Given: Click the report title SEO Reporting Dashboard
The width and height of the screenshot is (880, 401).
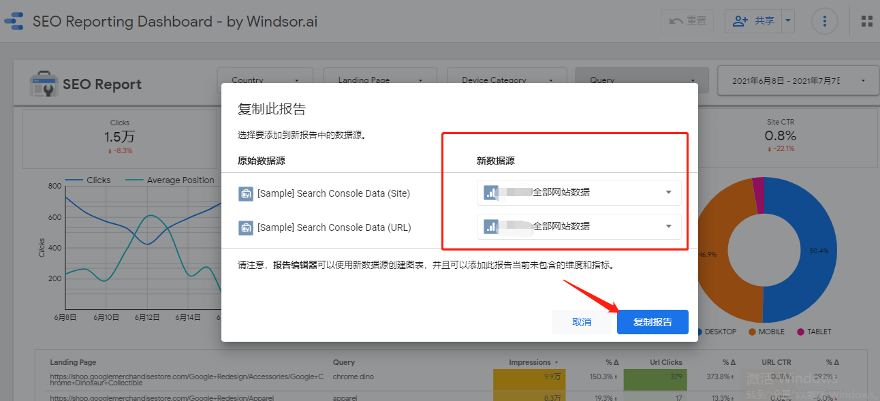Looking at the screenshot, I should tap(175, 21).
